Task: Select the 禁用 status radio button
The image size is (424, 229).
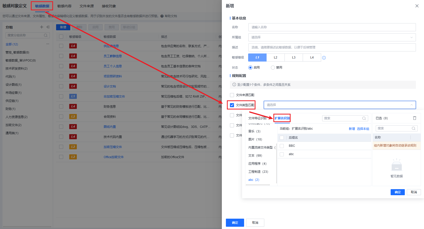Action: click(x=273, y=68)
